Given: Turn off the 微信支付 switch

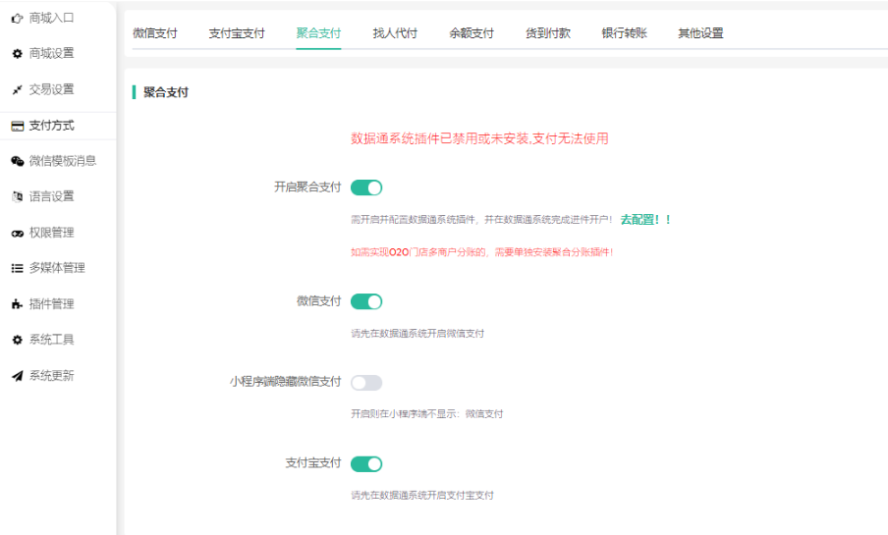Looking at the screenshot, I should click(x=365, y=301).
